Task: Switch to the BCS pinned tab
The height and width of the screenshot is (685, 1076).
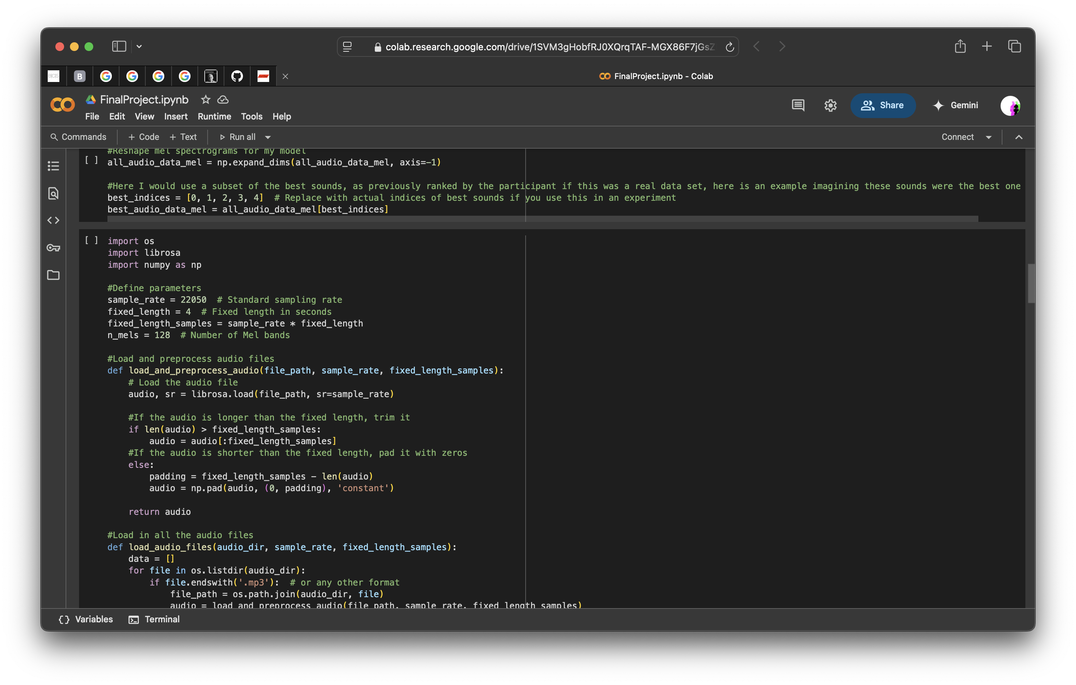Action: (54, 77)
